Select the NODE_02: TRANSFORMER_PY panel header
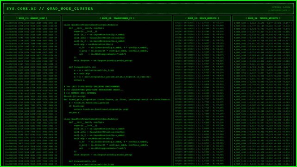297x167 pixels. (117, 18)
